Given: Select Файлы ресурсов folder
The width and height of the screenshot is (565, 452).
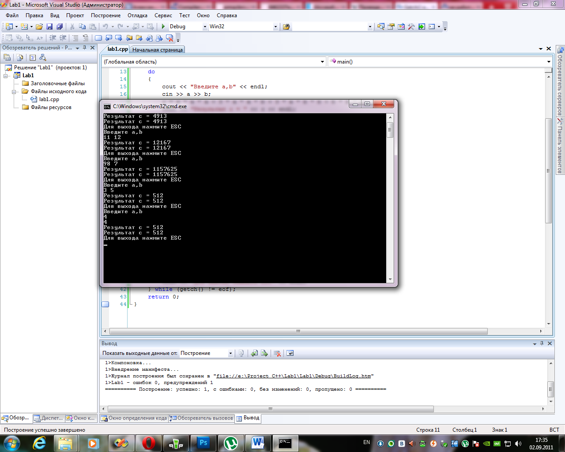Looking at the screenshot, I should 51,107.
